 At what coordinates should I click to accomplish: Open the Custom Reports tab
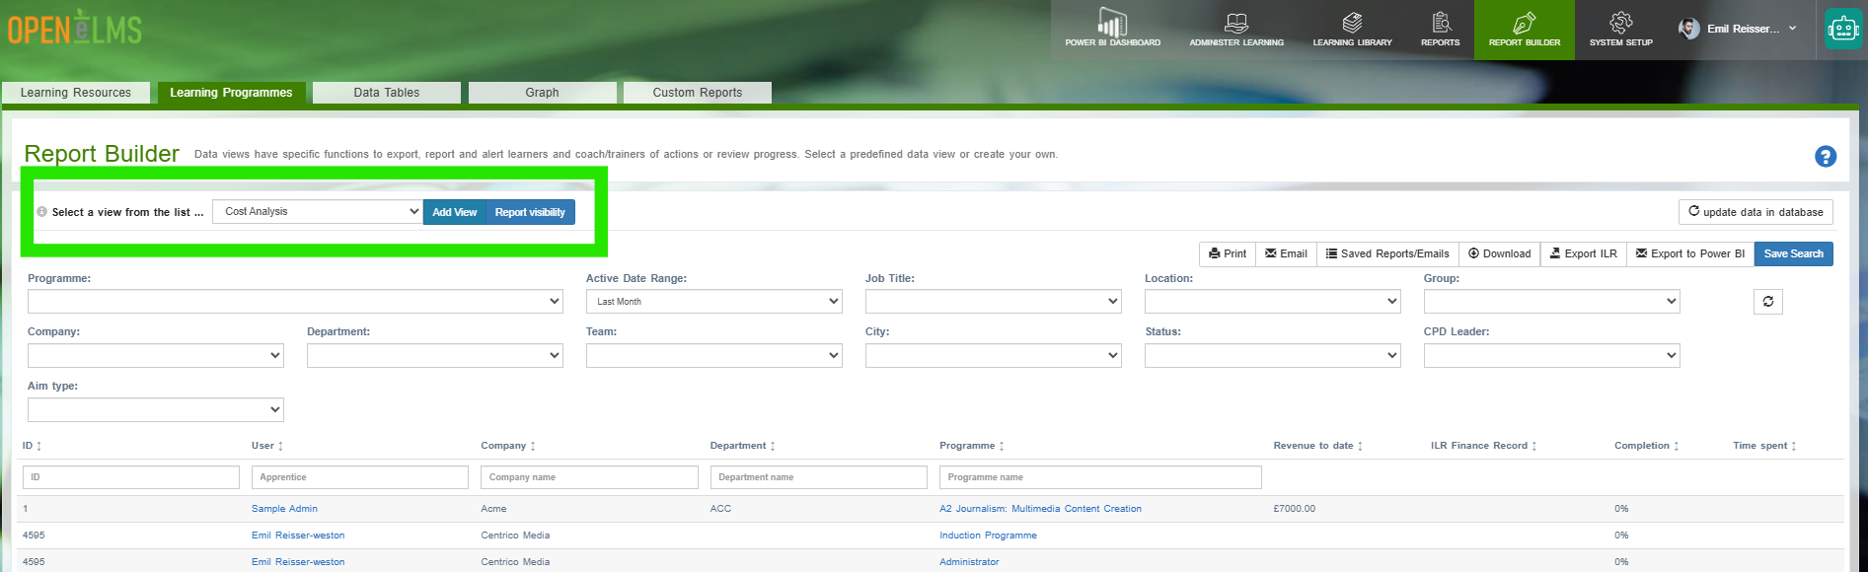[x=698, y=93]
